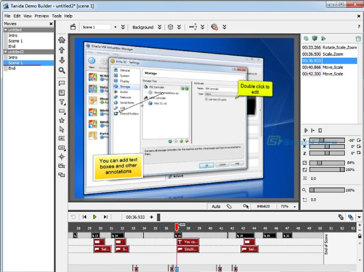Select the magnifier Zoom tool
The height and width of the screenshot is (272, 364).
tap(62, 70)
